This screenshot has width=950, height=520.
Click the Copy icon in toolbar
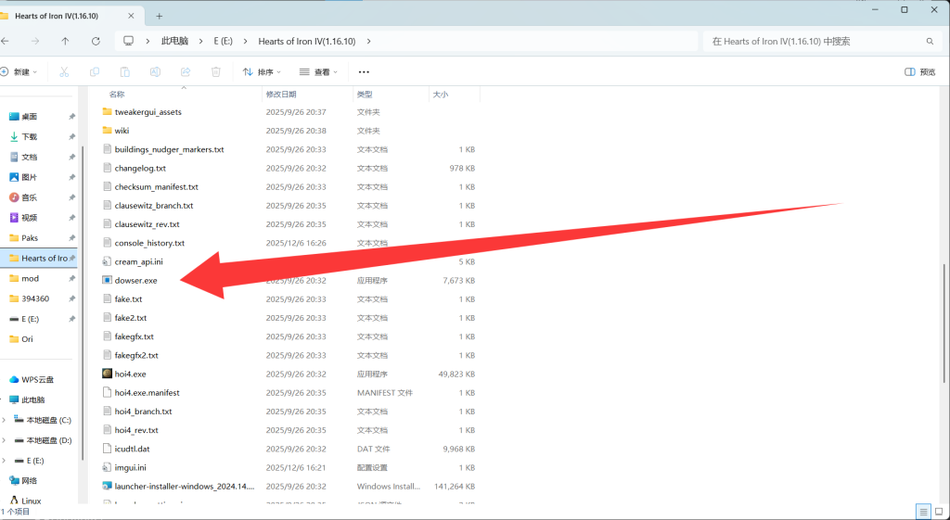(95, 71)
